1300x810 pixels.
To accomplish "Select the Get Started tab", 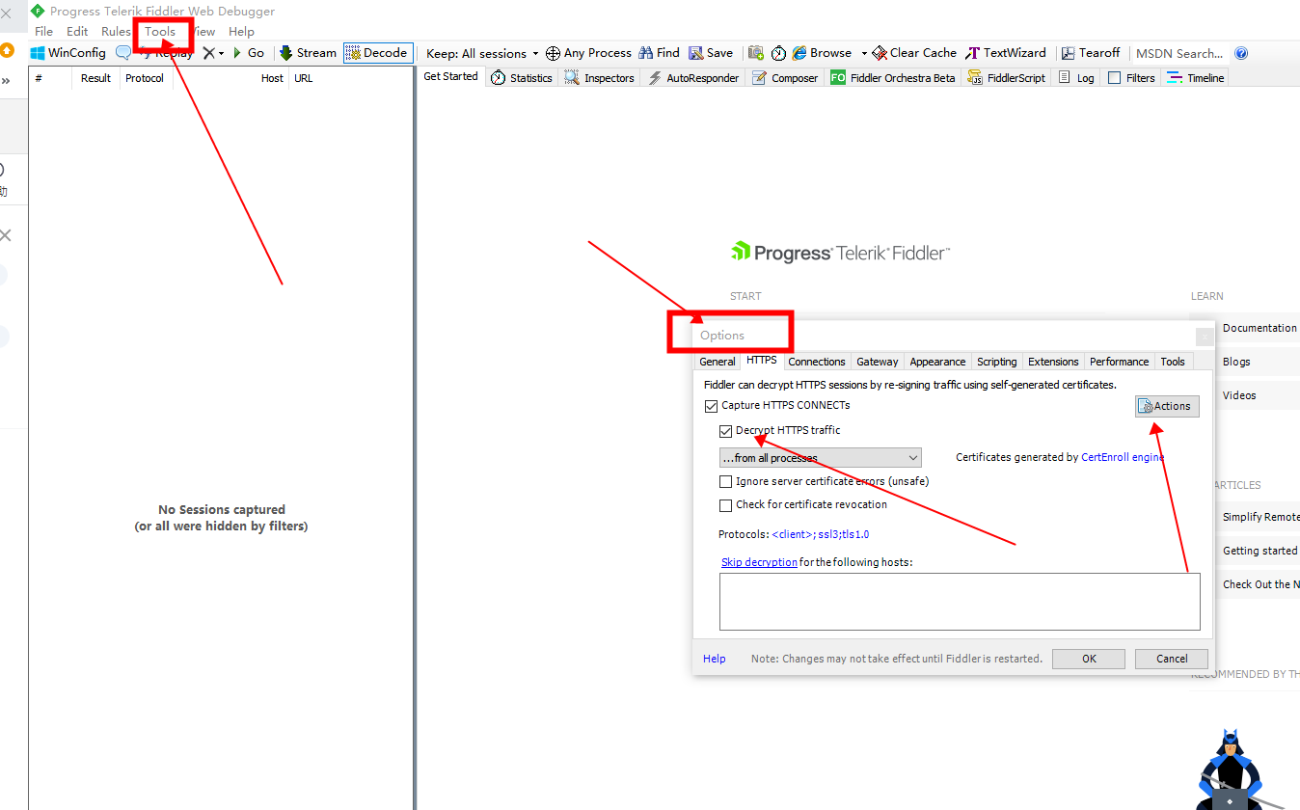I will pos(451,77).
